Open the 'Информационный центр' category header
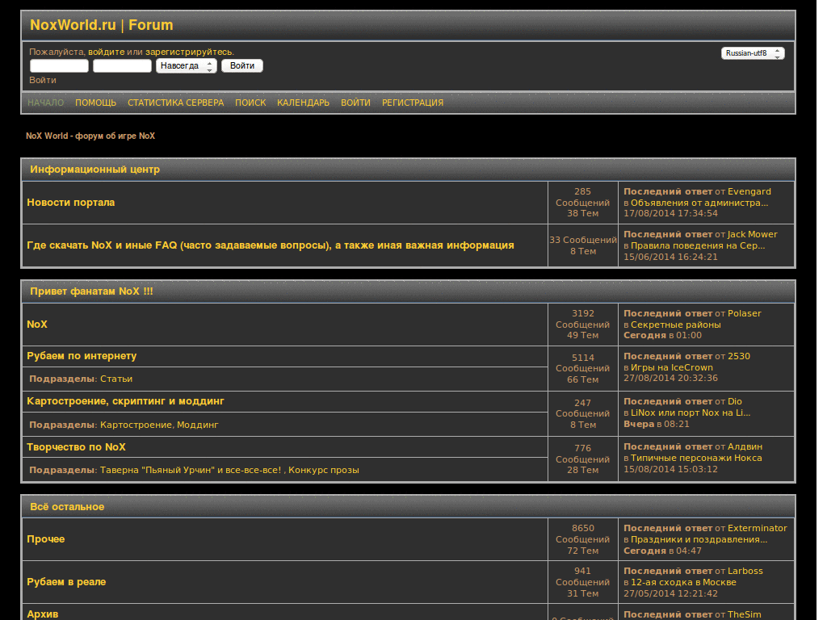The image size is (827, 620). [95, 170]
